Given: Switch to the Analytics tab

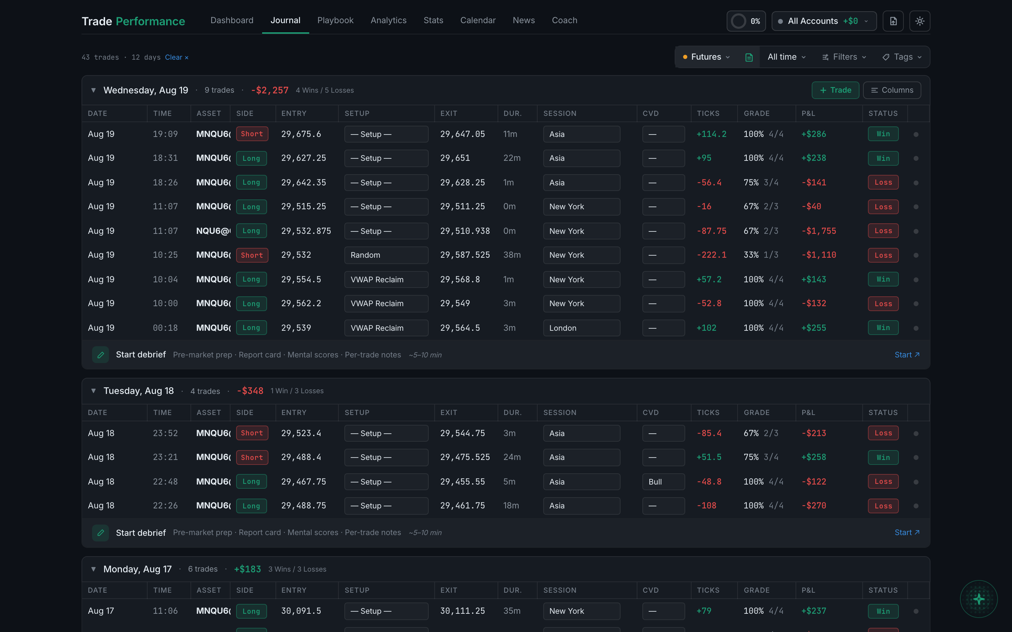Looking at the screenshot, I should coord(389,20).
